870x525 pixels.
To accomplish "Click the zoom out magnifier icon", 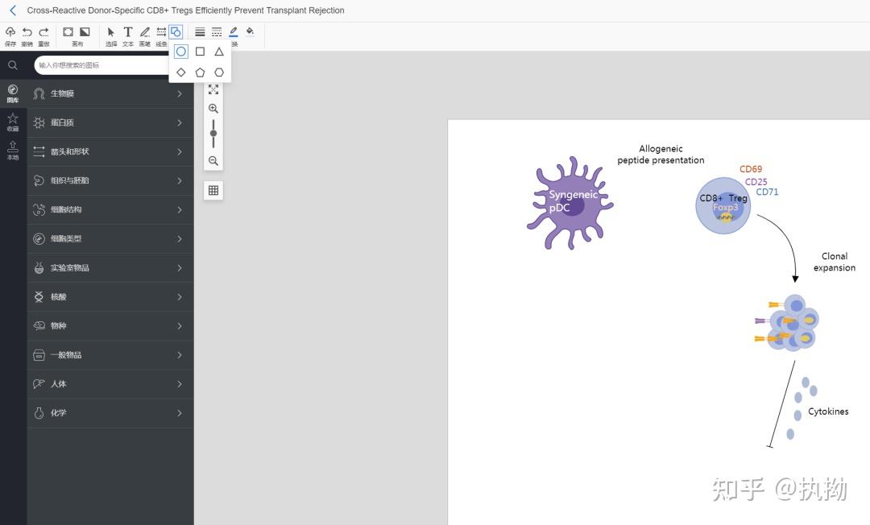I will tap(213, 161).
